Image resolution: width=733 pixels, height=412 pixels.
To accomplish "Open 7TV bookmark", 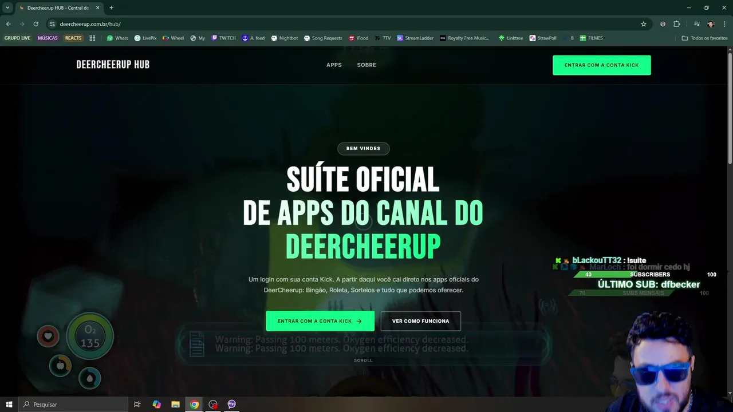I will pos(383,38).
